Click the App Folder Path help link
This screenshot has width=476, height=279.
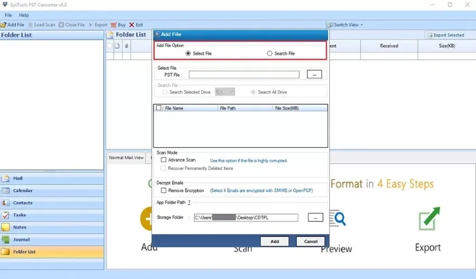coord(189,202)
